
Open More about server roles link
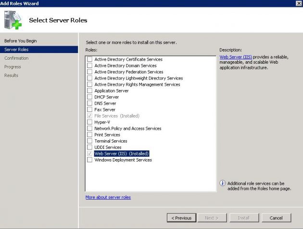click(x=108, y=197)
